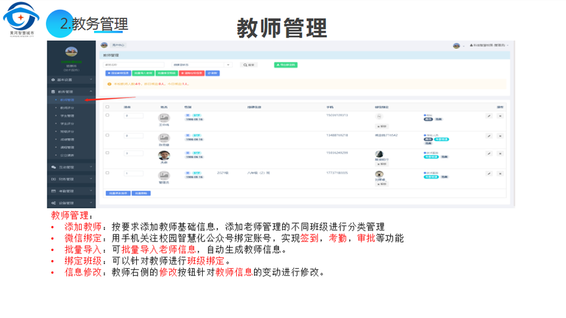Click the green batch bind class button
This screenshot has height=318, width=566.
point(167,73)
